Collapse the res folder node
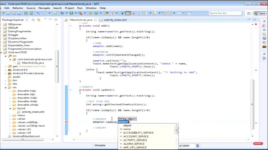 [6, 87]
